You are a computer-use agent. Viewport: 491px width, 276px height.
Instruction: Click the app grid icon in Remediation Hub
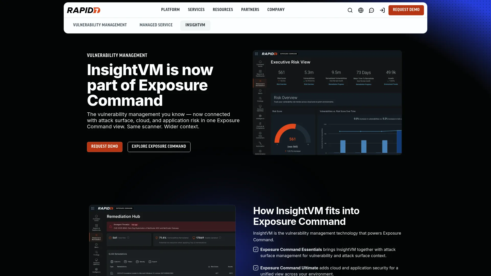coord(93,208)
